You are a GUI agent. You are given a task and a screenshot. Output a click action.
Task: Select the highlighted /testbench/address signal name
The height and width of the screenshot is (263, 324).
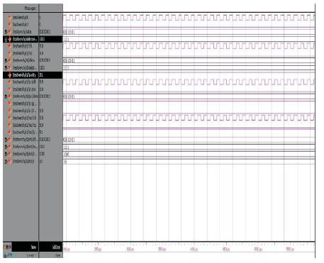(25, 39)
